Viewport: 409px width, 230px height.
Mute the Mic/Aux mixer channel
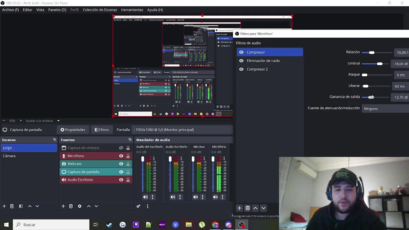tap(196, 197)
